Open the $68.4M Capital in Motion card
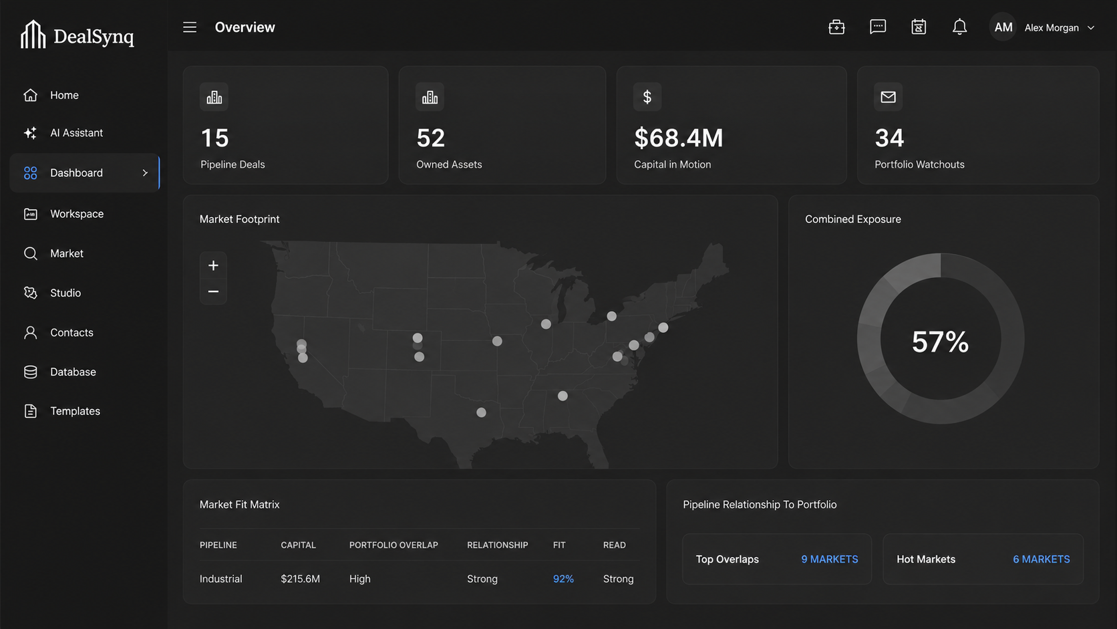The image size is (1117, 629). pyautogui.click(x=732, y=125)
